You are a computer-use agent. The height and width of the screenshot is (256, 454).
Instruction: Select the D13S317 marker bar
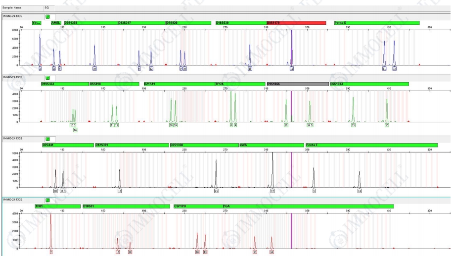coord(141,23)
